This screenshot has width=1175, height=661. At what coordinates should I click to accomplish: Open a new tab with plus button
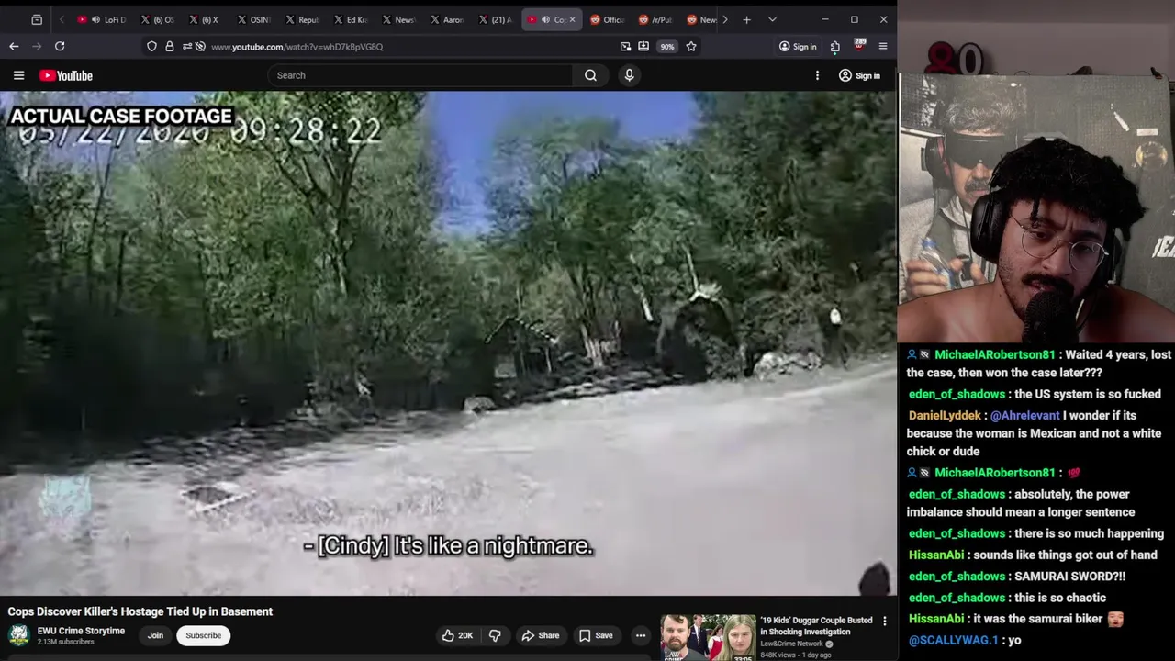point(746,19)
